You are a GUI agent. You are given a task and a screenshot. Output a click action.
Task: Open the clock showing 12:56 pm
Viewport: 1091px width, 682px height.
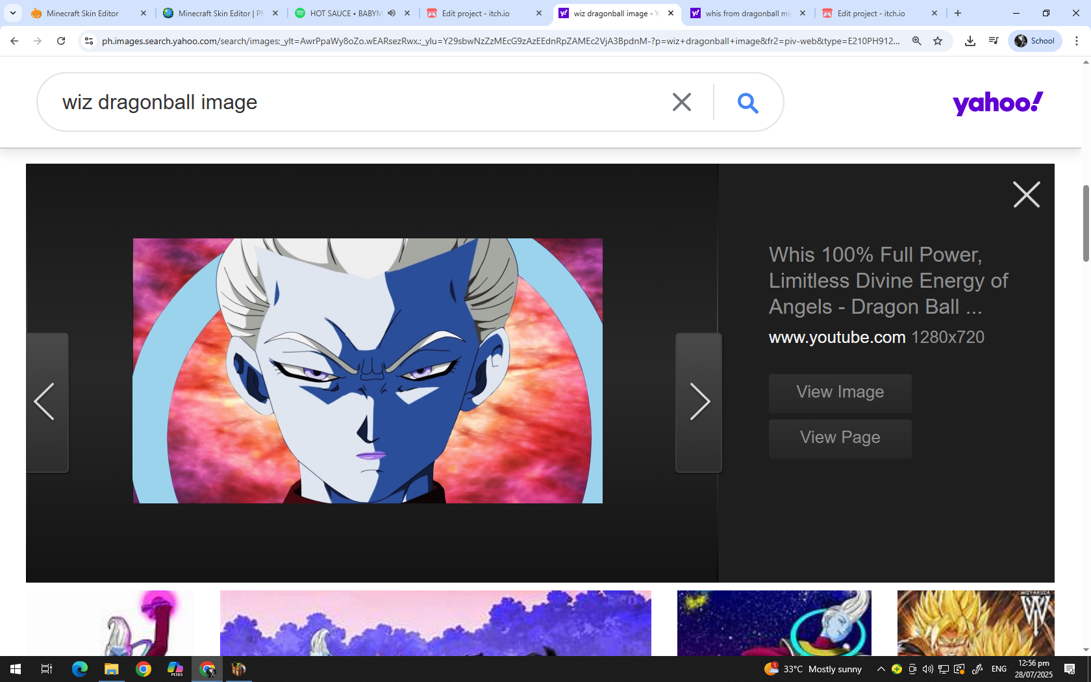point(1034,669)
